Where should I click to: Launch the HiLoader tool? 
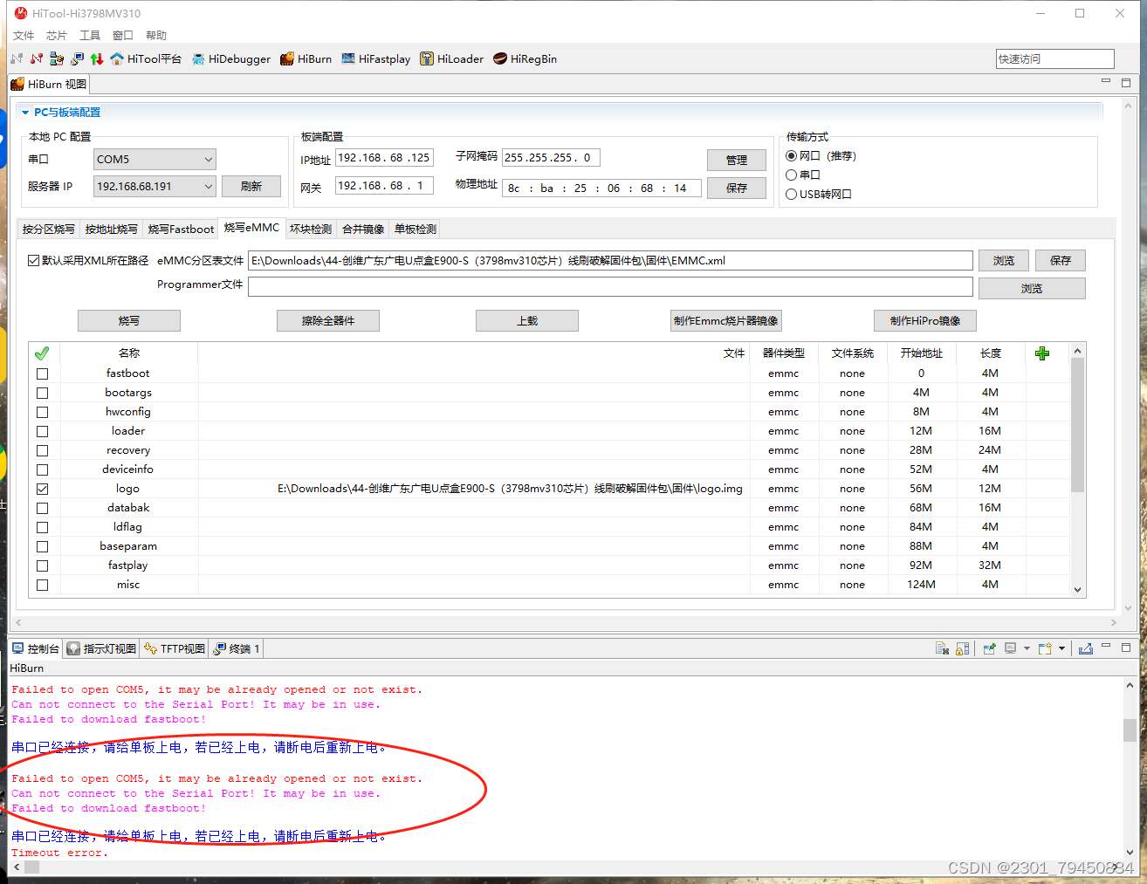451,58
